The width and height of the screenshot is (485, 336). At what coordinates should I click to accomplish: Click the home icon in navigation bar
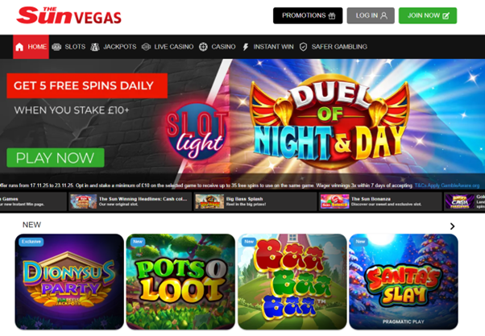pos(19,47)
